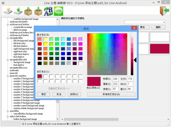Select right.text.shadow tree item

coord(21,54)
